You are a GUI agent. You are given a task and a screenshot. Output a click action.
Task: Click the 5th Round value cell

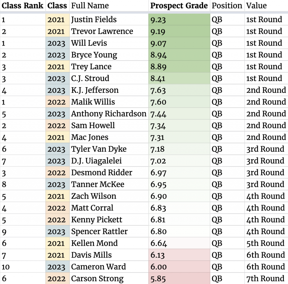(265, 243)
